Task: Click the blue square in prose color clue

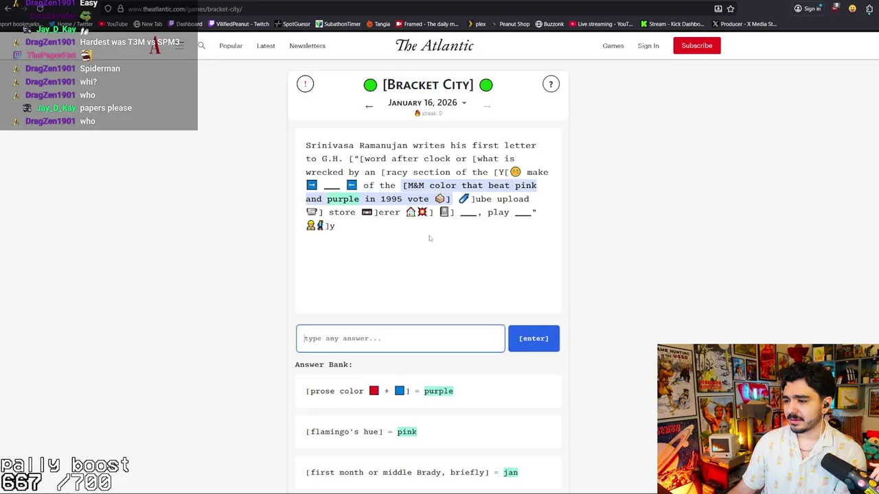Action: 399,391
